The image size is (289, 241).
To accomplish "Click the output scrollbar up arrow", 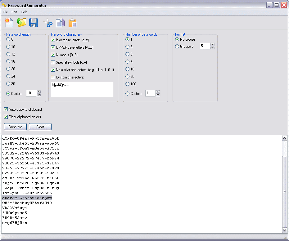I will tap(285, 138).
